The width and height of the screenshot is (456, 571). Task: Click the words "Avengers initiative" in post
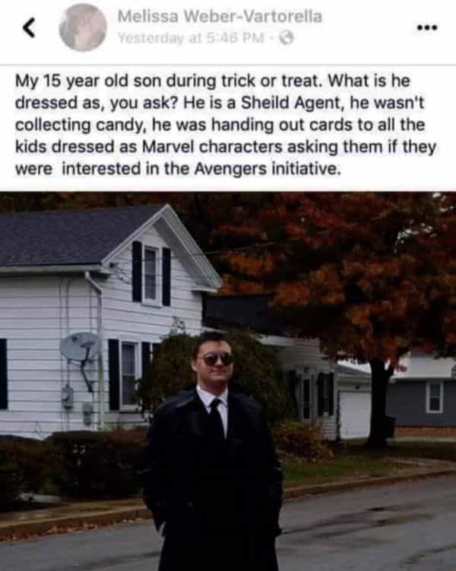tap(267, 168)
